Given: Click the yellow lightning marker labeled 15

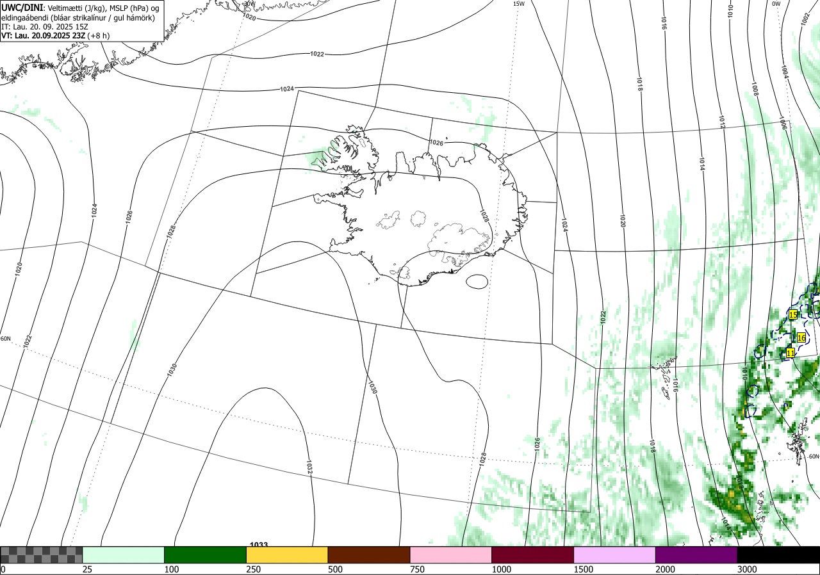Looking at the screenshot, I should coord(792,315).
